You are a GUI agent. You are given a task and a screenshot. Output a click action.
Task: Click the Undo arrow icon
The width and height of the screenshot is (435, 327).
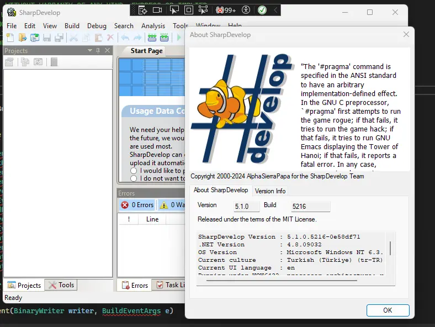125,38
